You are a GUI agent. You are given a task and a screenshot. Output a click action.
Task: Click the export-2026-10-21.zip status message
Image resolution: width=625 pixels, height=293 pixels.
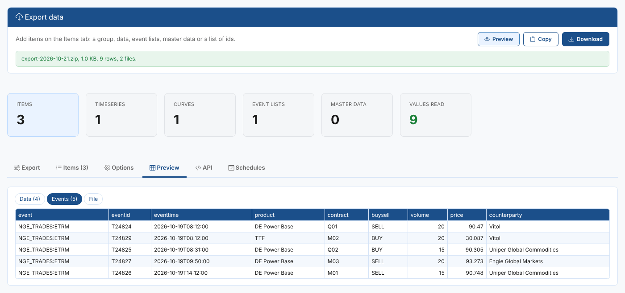312,59
